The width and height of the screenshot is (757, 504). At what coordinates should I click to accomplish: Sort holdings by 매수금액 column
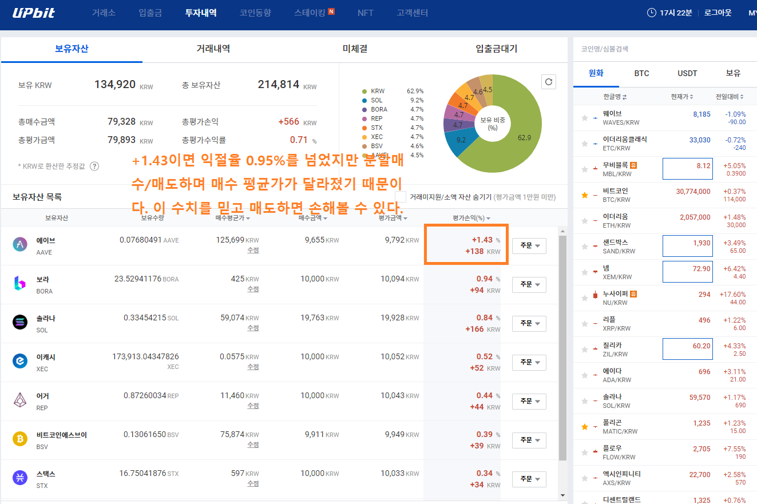(313, 218)
